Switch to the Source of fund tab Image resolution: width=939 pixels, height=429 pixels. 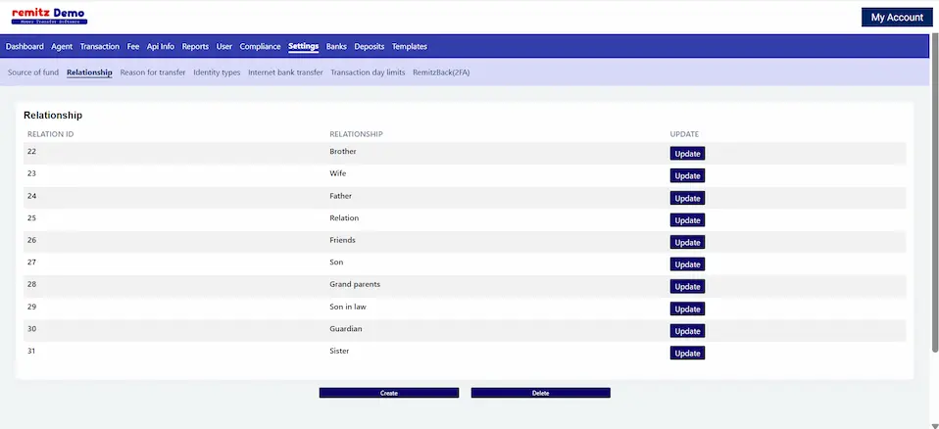[x=33, y=72]
